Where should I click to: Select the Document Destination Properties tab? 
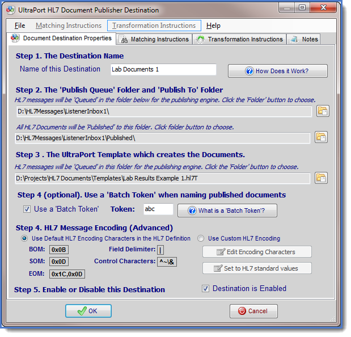61,39
